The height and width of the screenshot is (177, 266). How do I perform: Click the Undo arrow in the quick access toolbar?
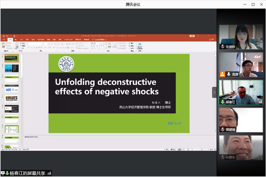7,36
